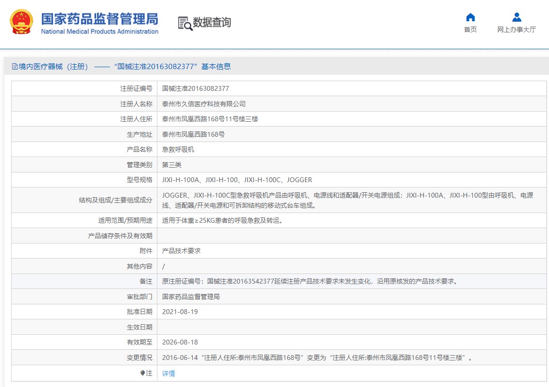
Task: Click the 国家药品监督管理局 site title
Action: click(99, 18)
